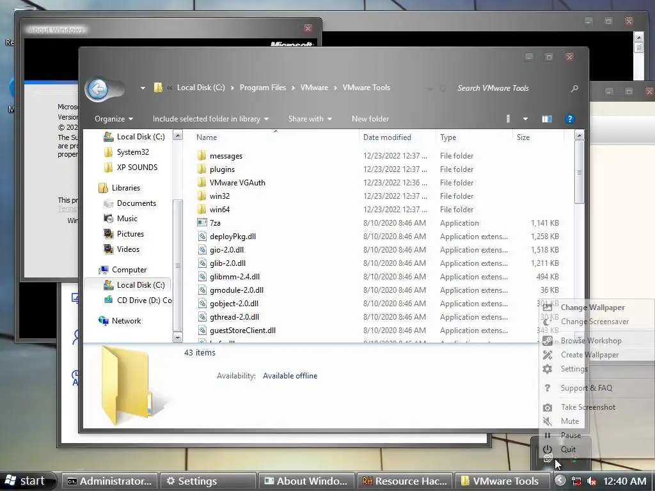Select the 7za application icon
This screenshot has height=491, width=655.
click(201, 222)
